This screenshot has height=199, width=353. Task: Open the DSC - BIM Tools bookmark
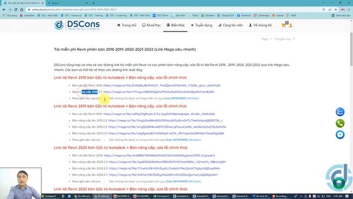140,15
